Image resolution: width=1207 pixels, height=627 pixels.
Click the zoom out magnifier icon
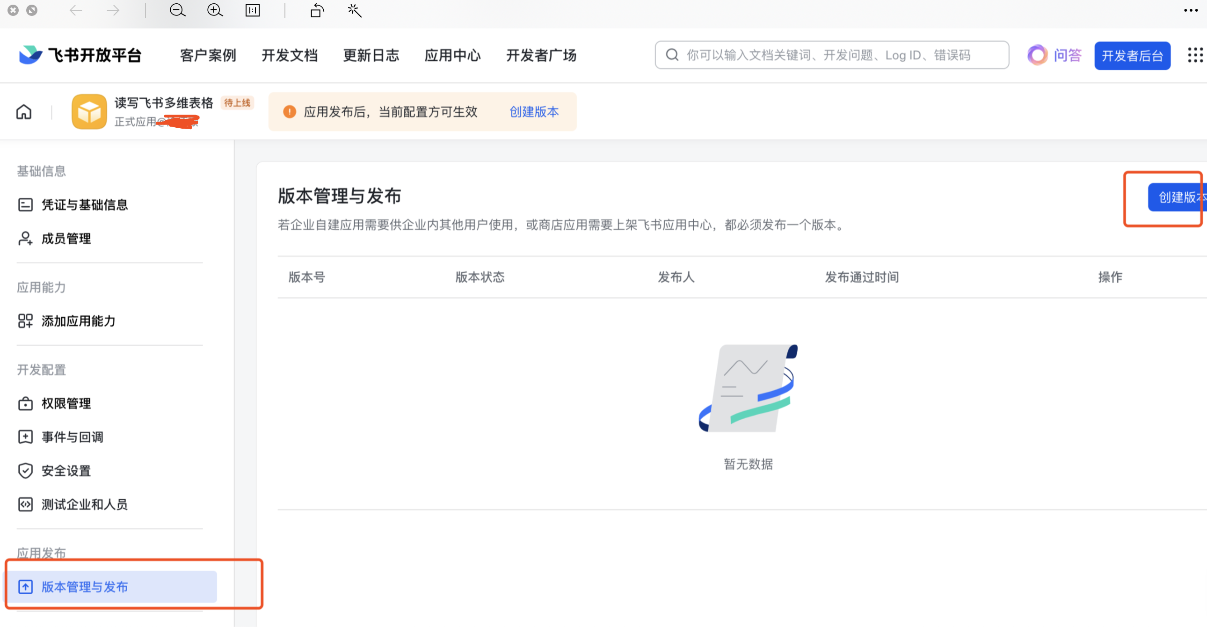(x=177, y=10)
